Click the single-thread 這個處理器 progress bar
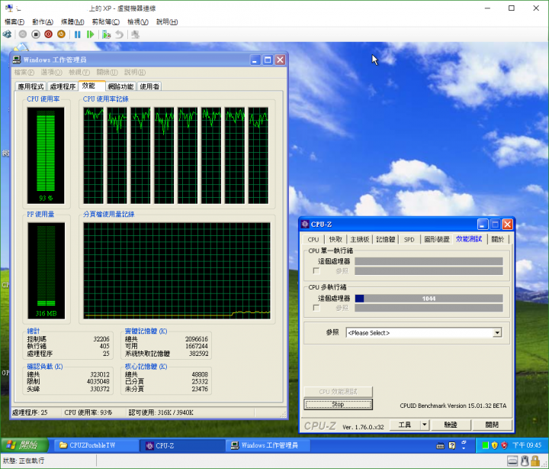Viewport: 549px width, 469px height. pyautogui.click(x=429, y=261)
